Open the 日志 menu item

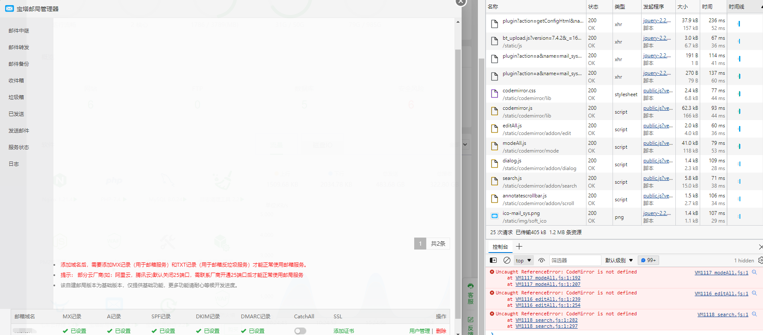point(14,164)
